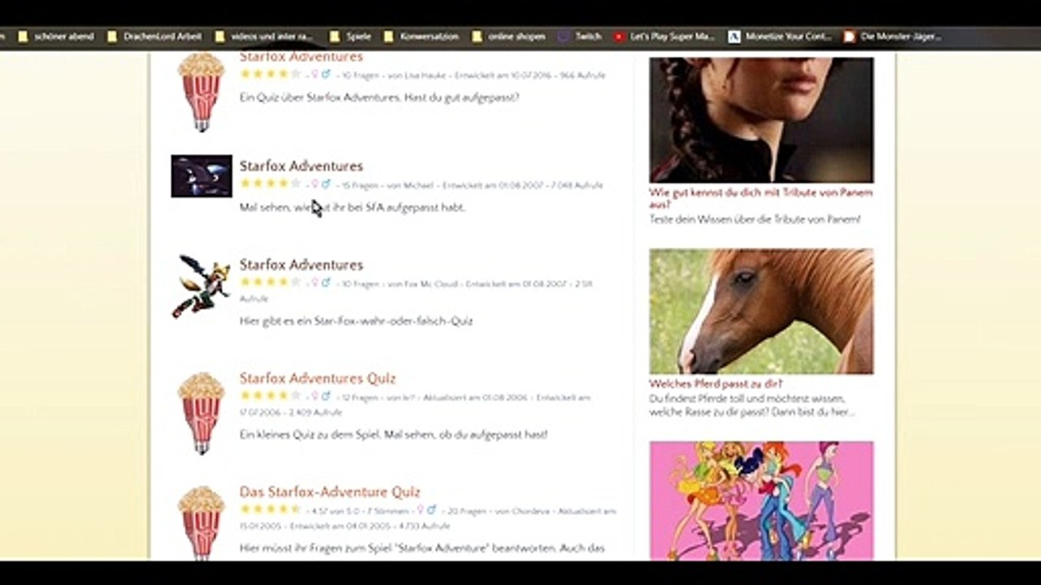1041x585 pixels.
Task: Open 'Das Starfox-Adventure Quiz' title link
Action: coord(329,492)
